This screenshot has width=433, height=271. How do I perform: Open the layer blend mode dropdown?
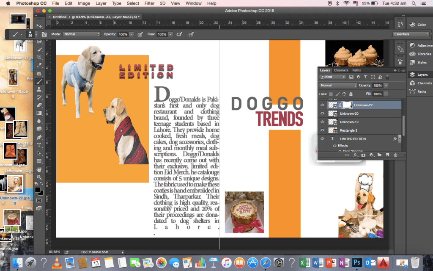click(x=338, y=86)
